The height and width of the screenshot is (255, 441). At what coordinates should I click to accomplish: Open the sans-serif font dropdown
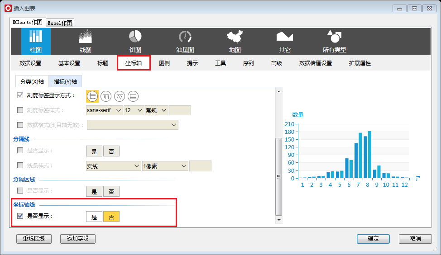(104, 110)
